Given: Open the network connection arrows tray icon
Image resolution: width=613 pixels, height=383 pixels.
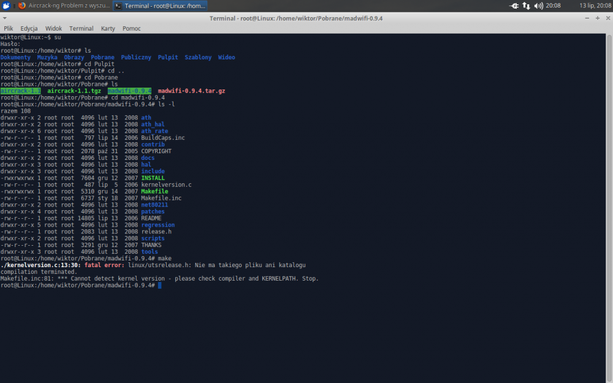Looking at the screenshot, I should pyautogui.click(x=526, y=6).
